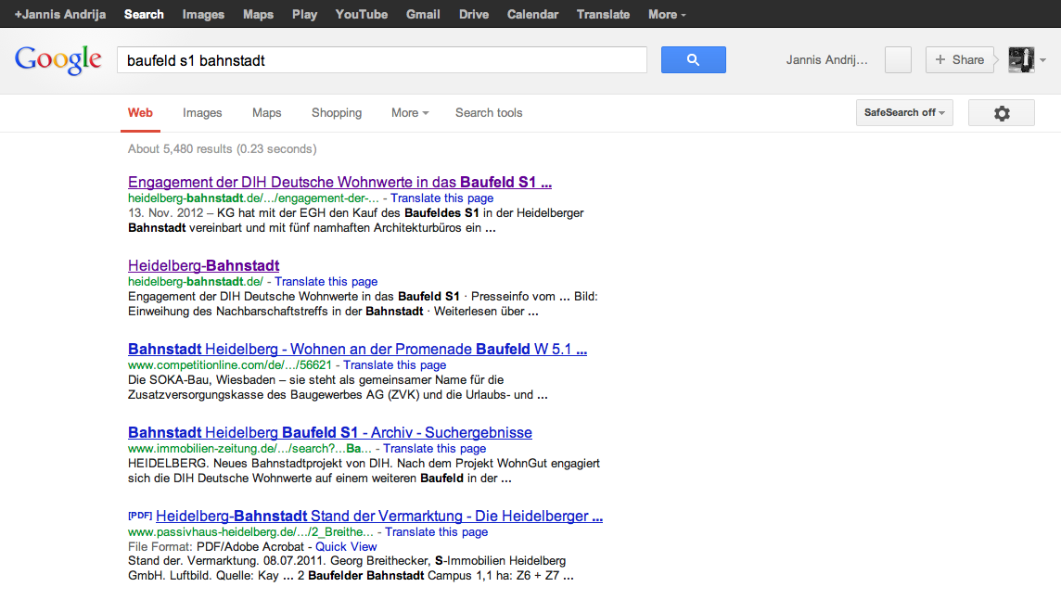1061x600 pixels.
Task: Select Search in the top black bar
Action: pyautogui.click(x=144, y=14)
